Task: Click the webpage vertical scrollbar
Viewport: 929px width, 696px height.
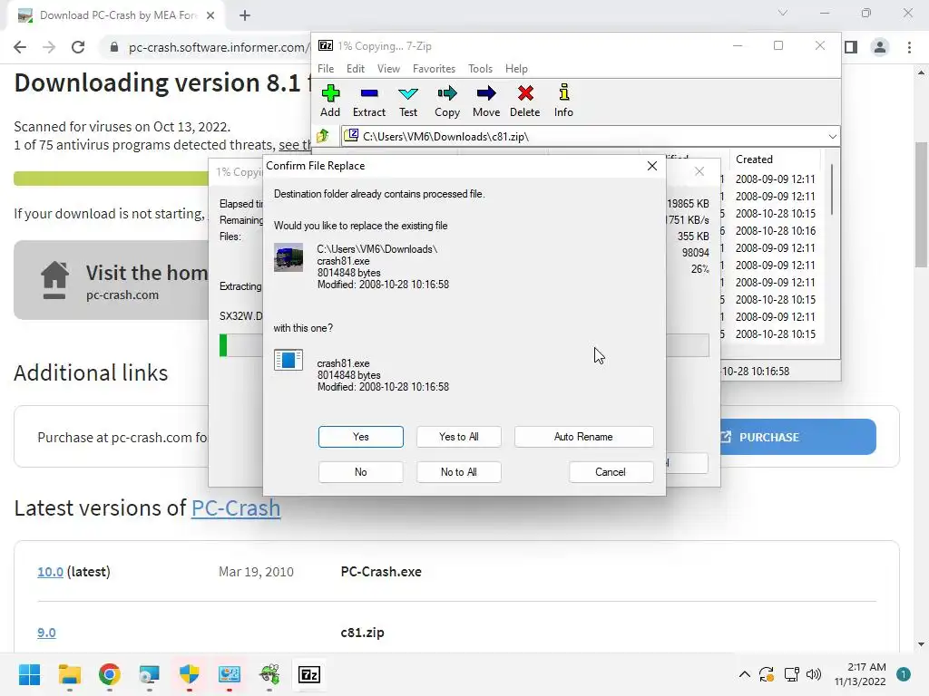Action: point(922,204)
